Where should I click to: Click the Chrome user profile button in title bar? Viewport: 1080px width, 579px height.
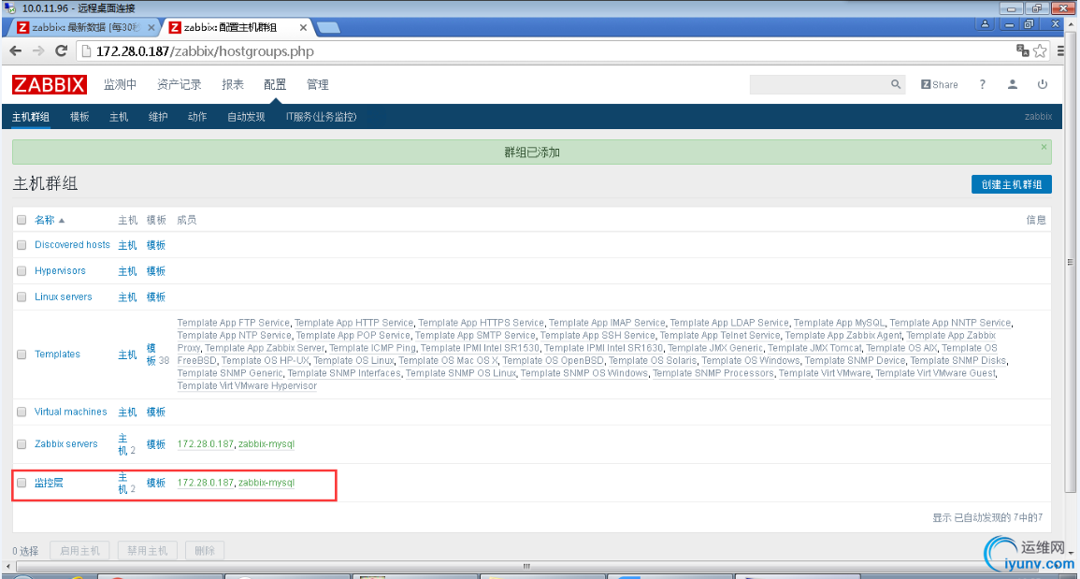tap(985, 24)
